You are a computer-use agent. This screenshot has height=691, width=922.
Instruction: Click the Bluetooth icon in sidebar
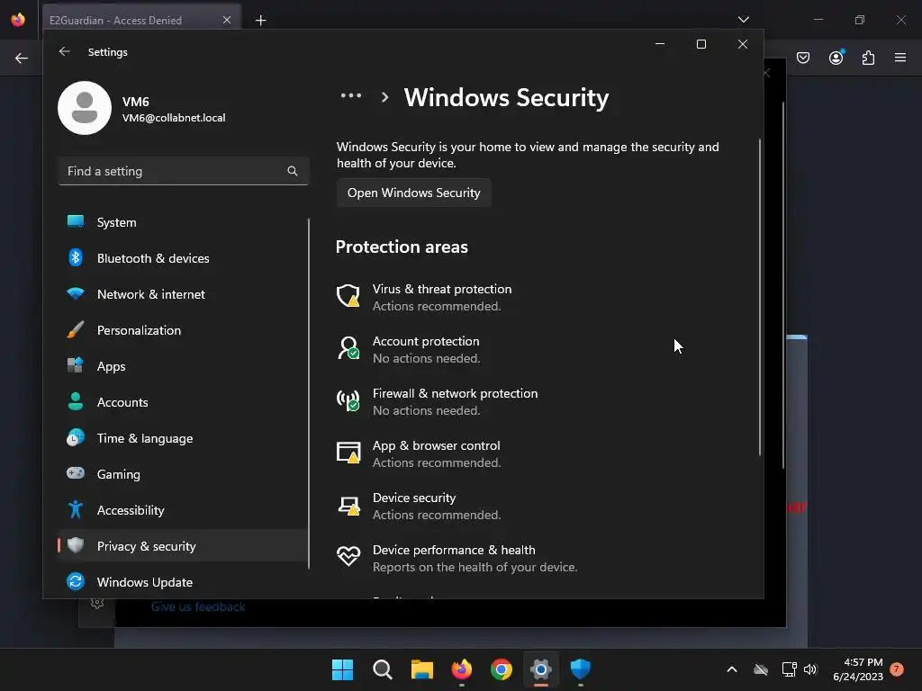[76, 257]
